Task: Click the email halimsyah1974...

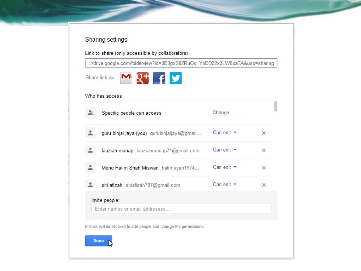Action: (x=180, y=168)
